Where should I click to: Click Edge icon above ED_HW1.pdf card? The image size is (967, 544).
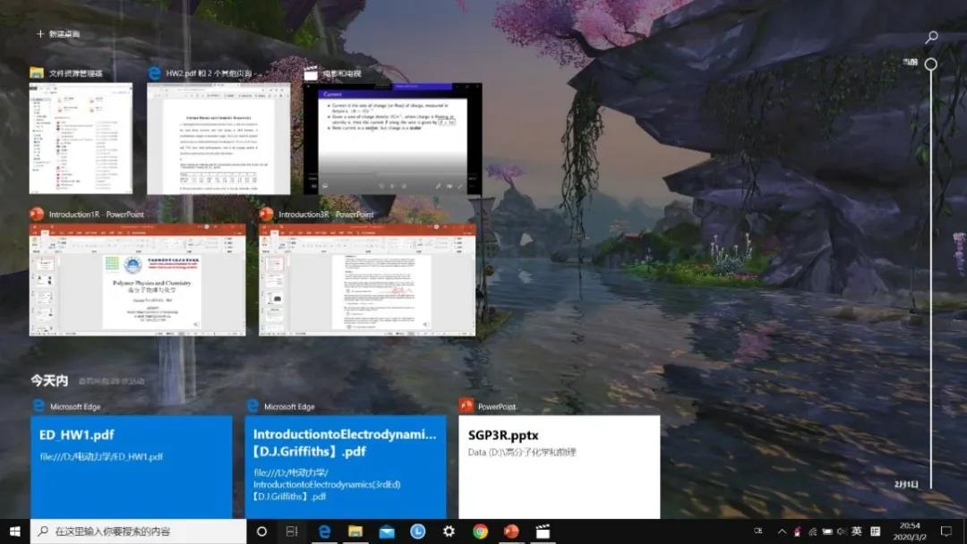coord(39,406)
